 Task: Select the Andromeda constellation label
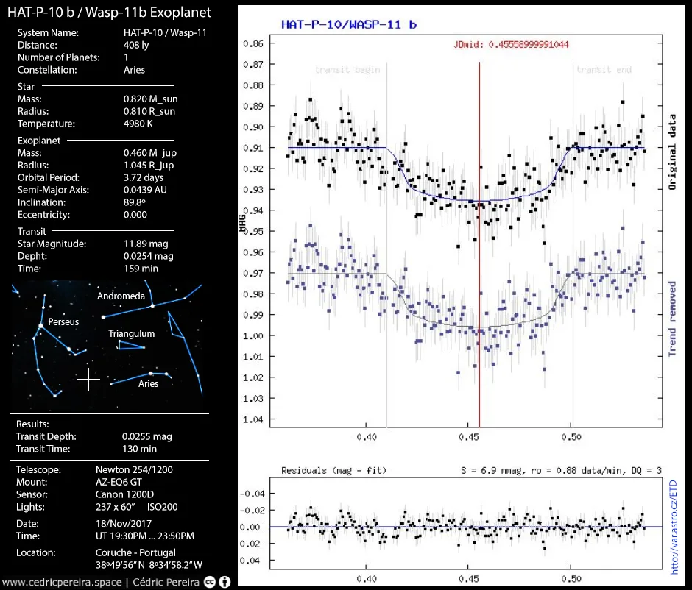click(x=121, y=296)
